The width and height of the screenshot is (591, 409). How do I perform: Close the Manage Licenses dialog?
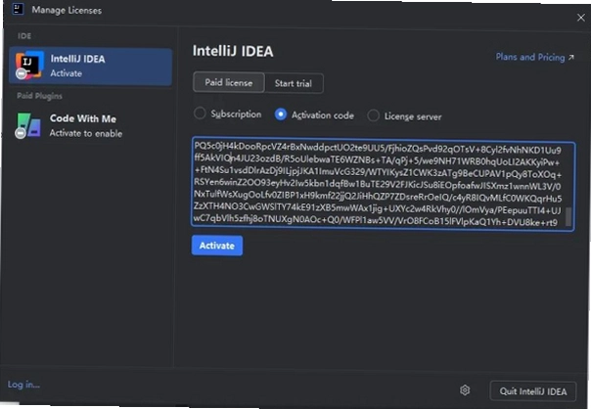[x=581, y=18]
